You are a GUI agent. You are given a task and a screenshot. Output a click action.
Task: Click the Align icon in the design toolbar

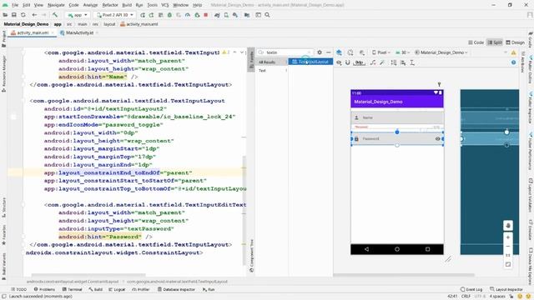click(403, 62)
